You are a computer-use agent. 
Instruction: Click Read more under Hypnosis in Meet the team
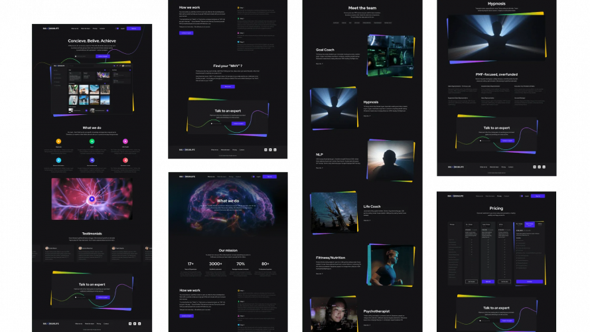pos(367,116)
